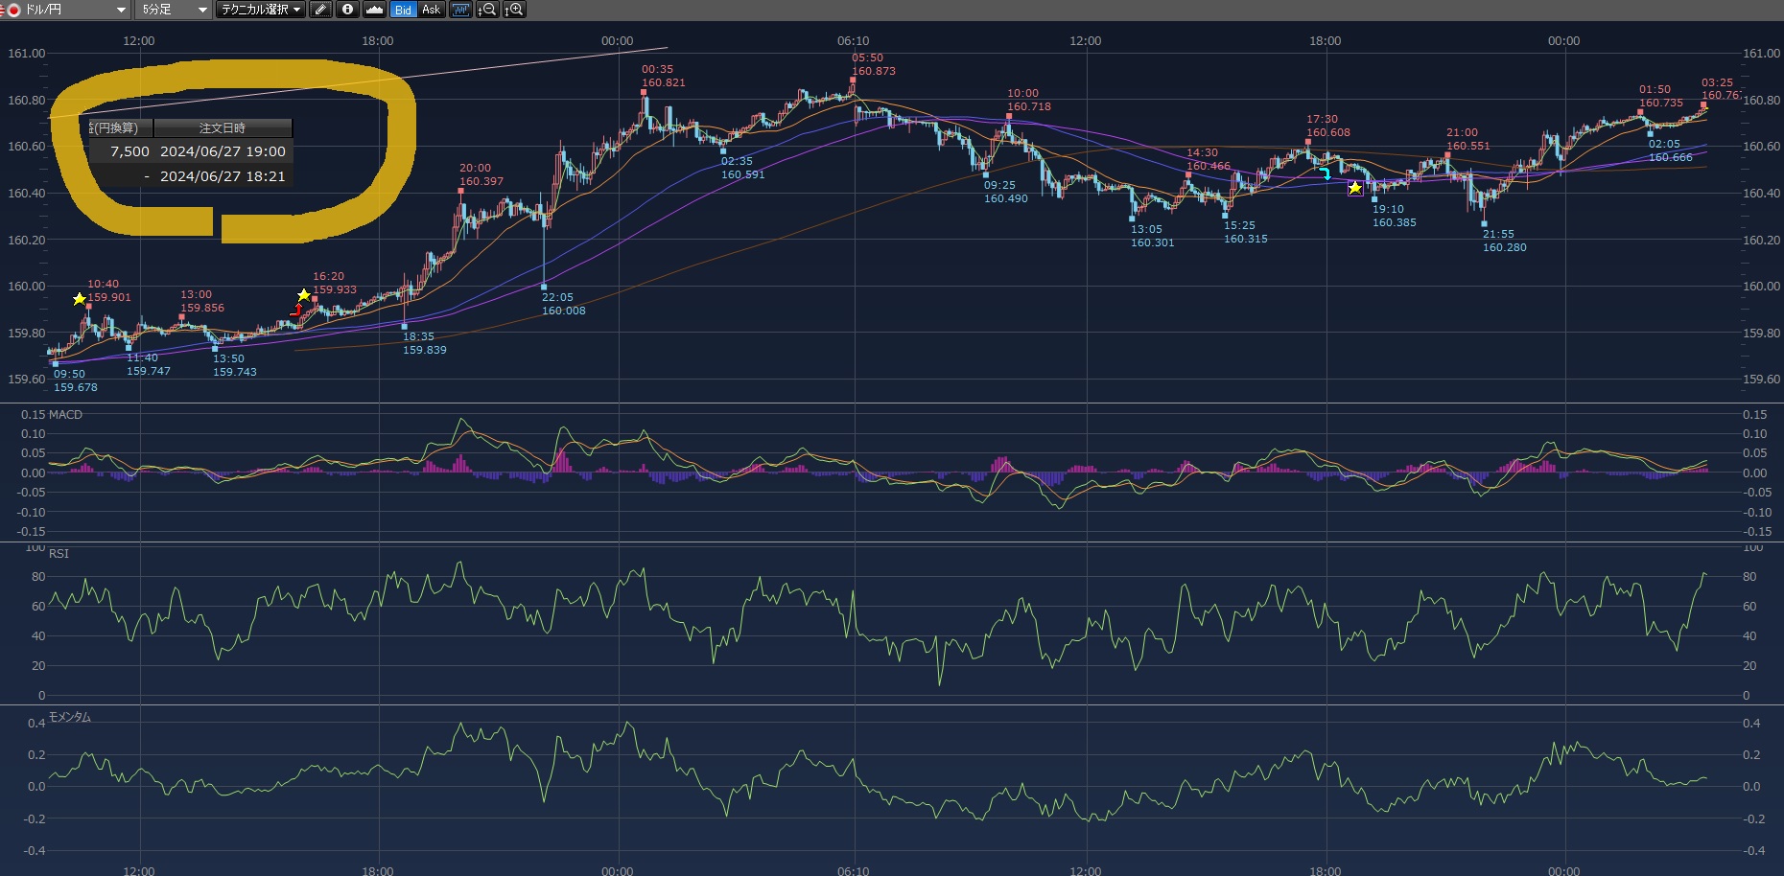Sort by the 注文日時 column header
Viewport: 1784px width, 876px height.
[x=223, y=128]
